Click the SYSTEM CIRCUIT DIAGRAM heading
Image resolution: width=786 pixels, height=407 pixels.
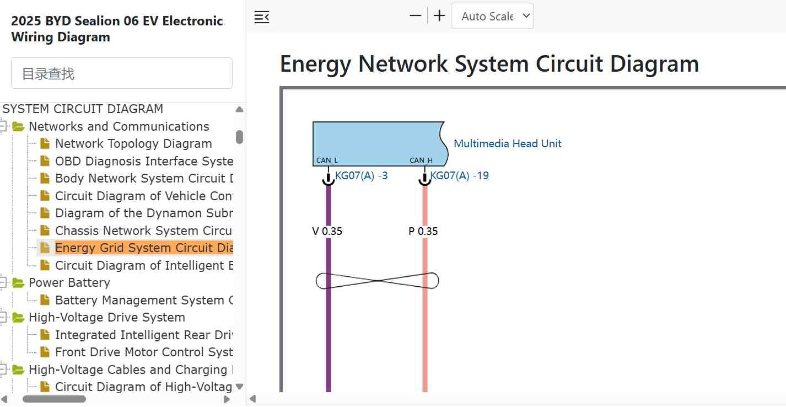(x=83, y=109)
